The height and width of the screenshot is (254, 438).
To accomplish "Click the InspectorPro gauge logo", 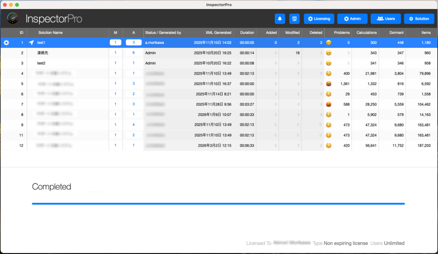I will coord(13,19).
